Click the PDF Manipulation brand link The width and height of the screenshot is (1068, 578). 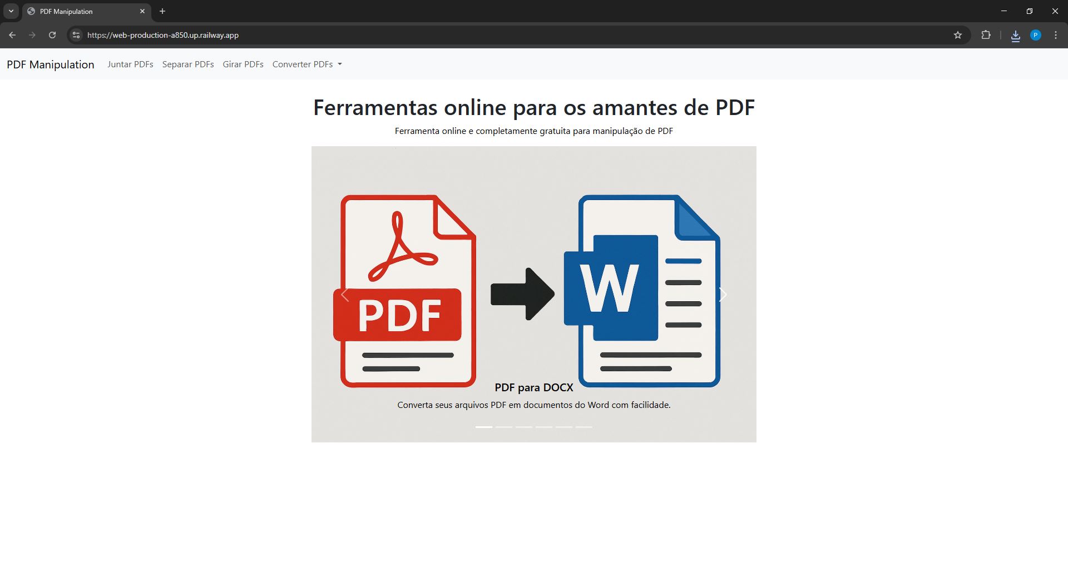[x=51, y=64]
